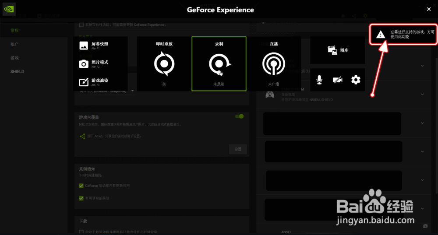Click the gamepad icon in GAMESTREAM row
This screenshot has width=438, height=235.
pos(269,95)
